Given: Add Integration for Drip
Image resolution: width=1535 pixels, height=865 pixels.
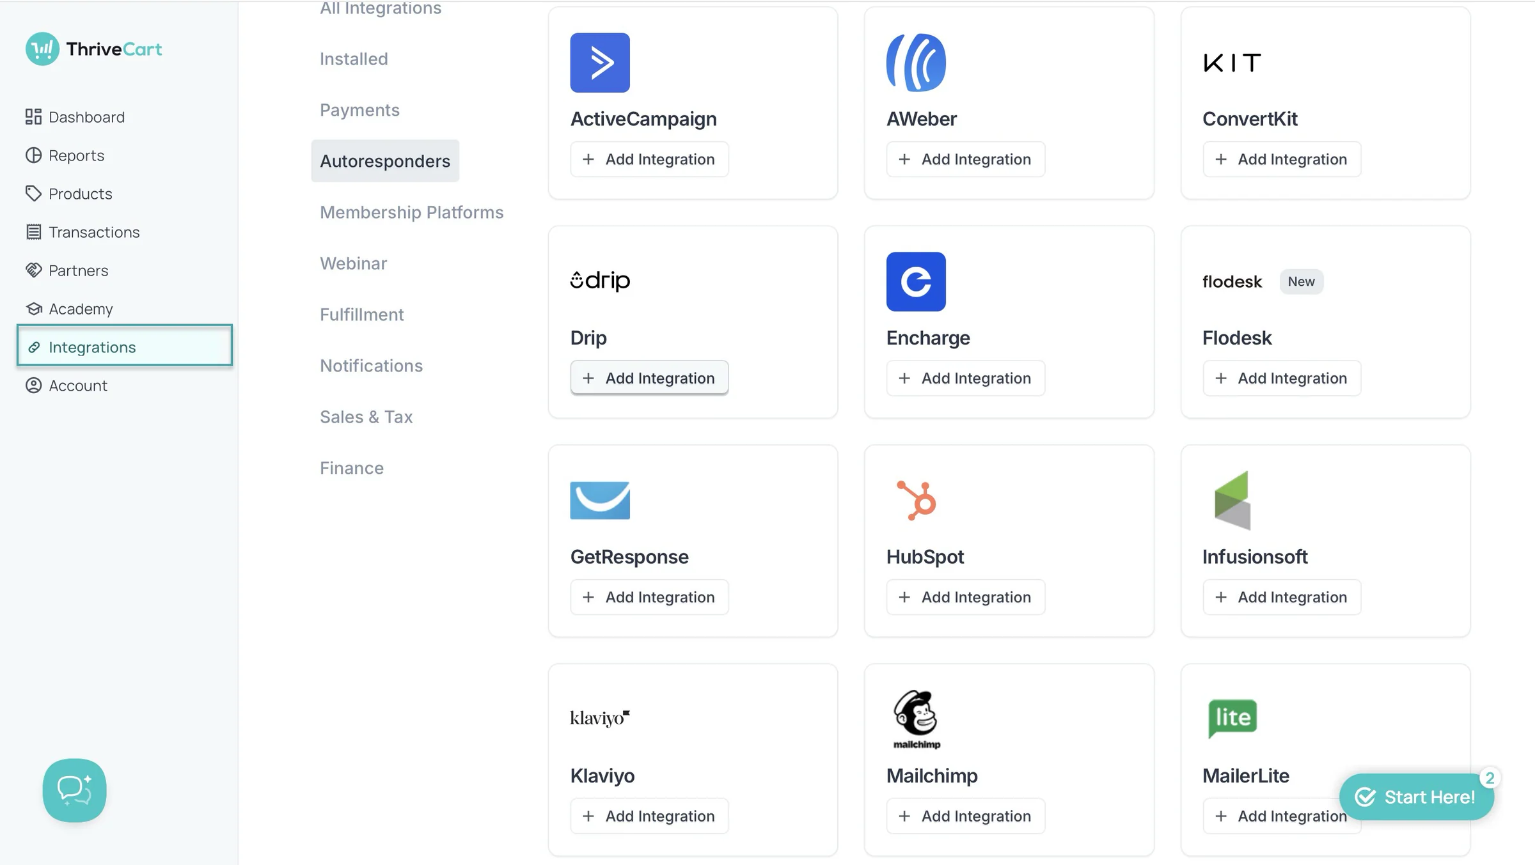Looking at the screenshot, I should 649,378.
